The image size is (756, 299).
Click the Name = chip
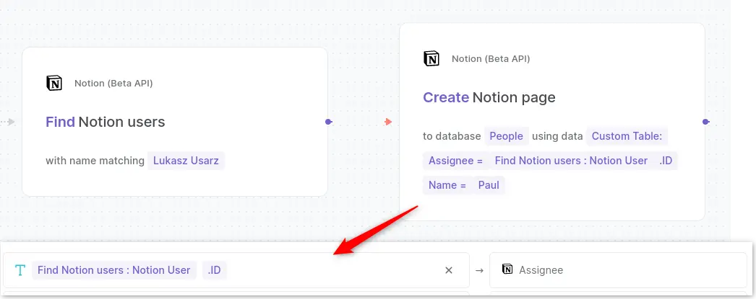click(447, 185)
